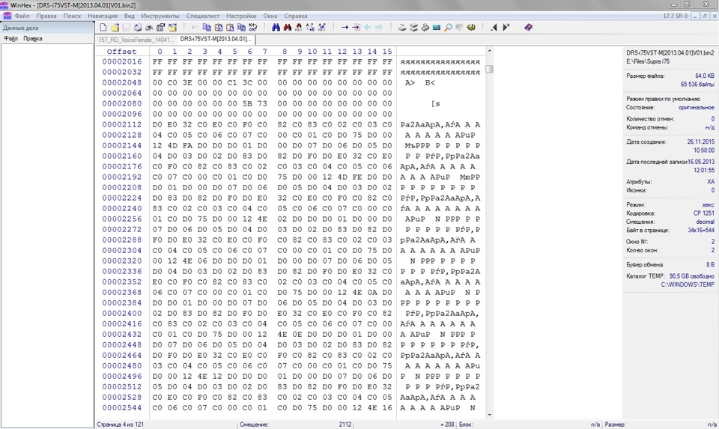This screenshot has width=719, height=429.
Task: Open the Вид menu
Action: click(130, 16)
